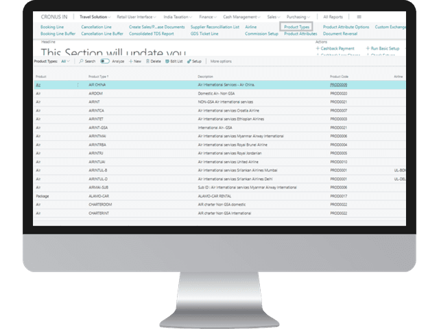Open the hamburger menu beside All Reports
Viewport: 439px width, 329px height.
click(359, 17)
